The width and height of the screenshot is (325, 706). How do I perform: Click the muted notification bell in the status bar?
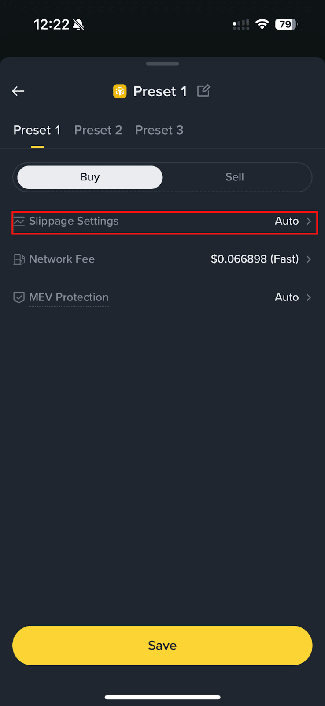78,23
